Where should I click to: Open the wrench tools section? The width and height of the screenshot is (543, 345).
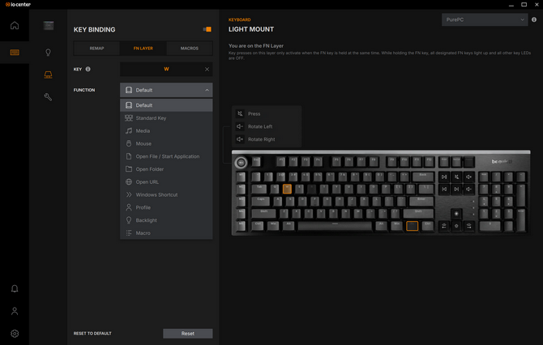tap(48, 97)
